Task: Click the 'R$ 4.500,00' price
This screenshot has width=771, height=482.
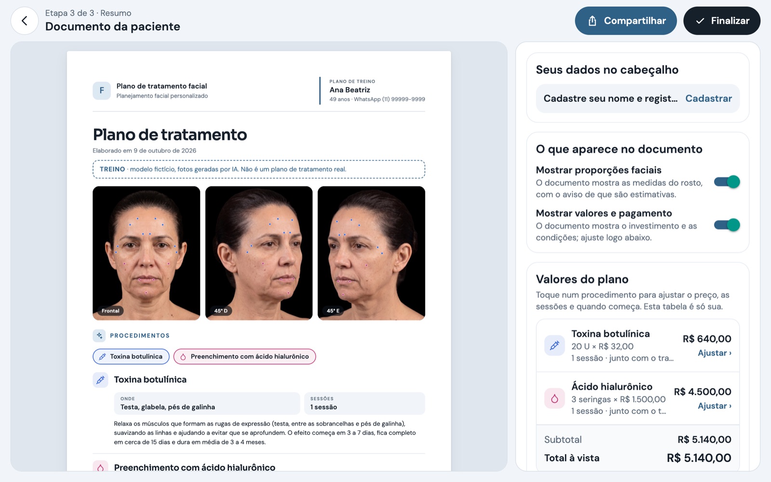Action: [703, 392]
